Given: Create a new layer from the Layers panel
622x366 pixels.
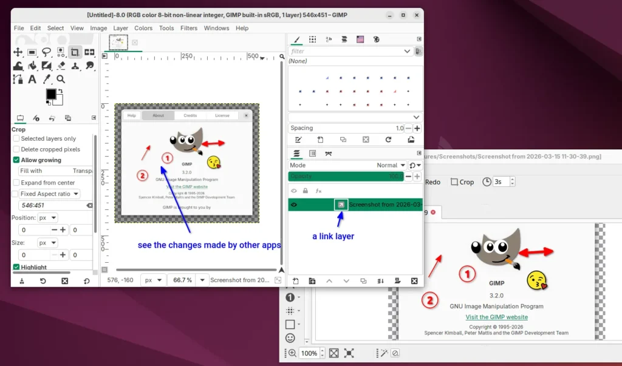Looking at the screenshot, I should (x=296, y=280).
